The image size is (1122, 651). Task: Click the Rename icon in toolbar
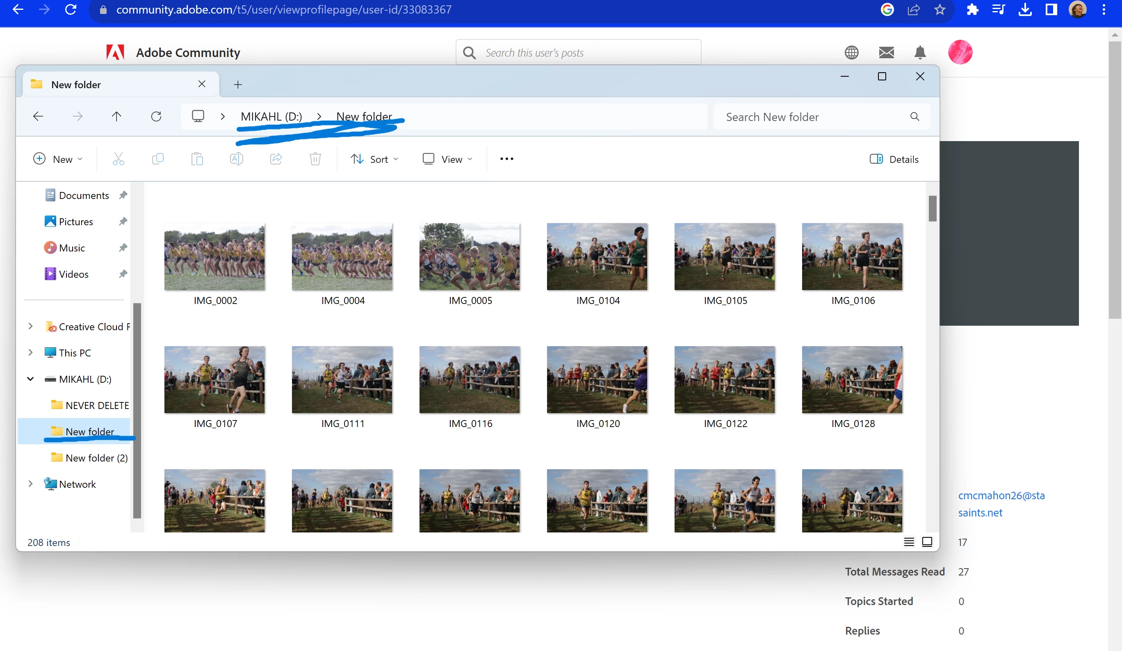[237, 159]
